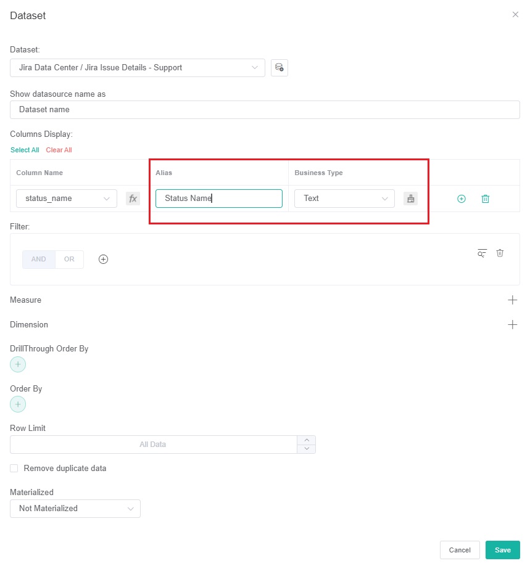Select the AND filter operator
Screen dimensions: 530x566
(39, 260)
